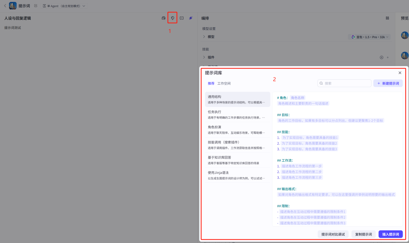
Task: Click 角色概述和主要职责的一句话描述 placeholder
Action: pos(303,103)
